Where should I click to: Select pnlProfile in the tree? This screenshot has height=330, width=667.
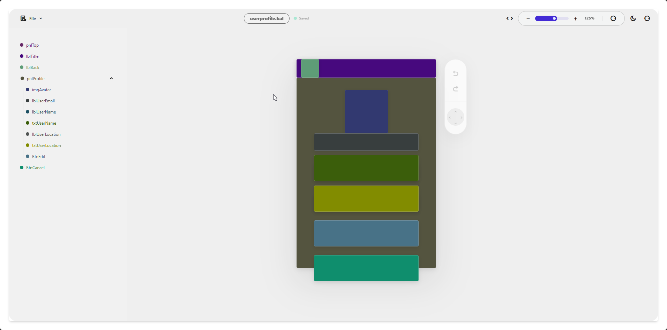(36, 79)
